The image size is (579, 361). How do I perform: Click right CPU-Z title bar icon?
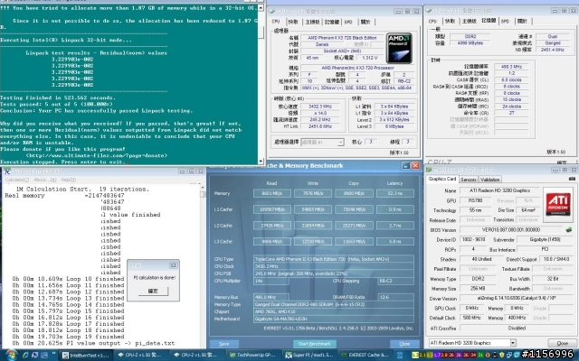coord(429,11)
